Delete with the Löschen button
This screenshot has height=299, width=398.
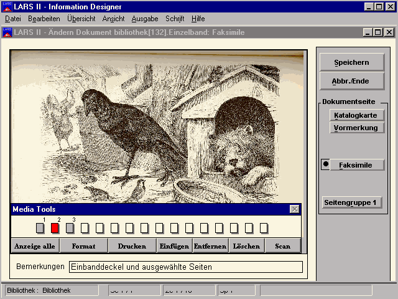pos(246,246)
